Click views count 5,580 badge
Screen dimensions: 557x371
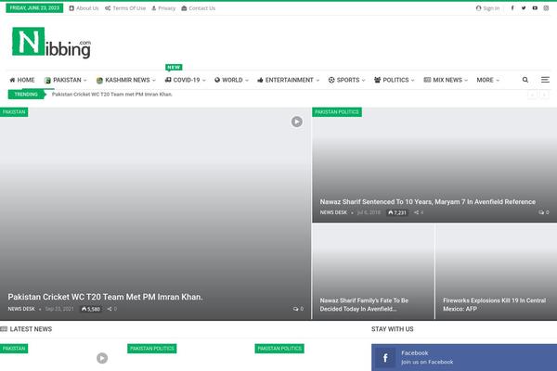91,309
